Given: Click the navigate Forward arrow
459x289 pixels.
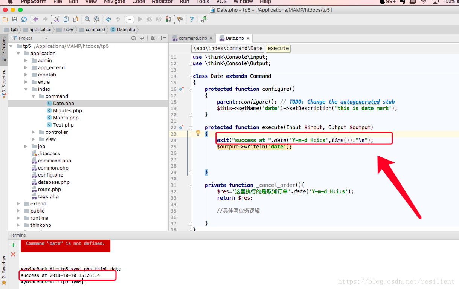Looking at the screenshot, I should [x=118, y=19].
